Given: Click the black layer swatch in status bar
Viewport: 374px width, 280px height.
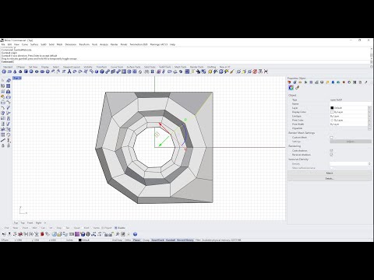Looking at the screenshot, I should point(80,240).
